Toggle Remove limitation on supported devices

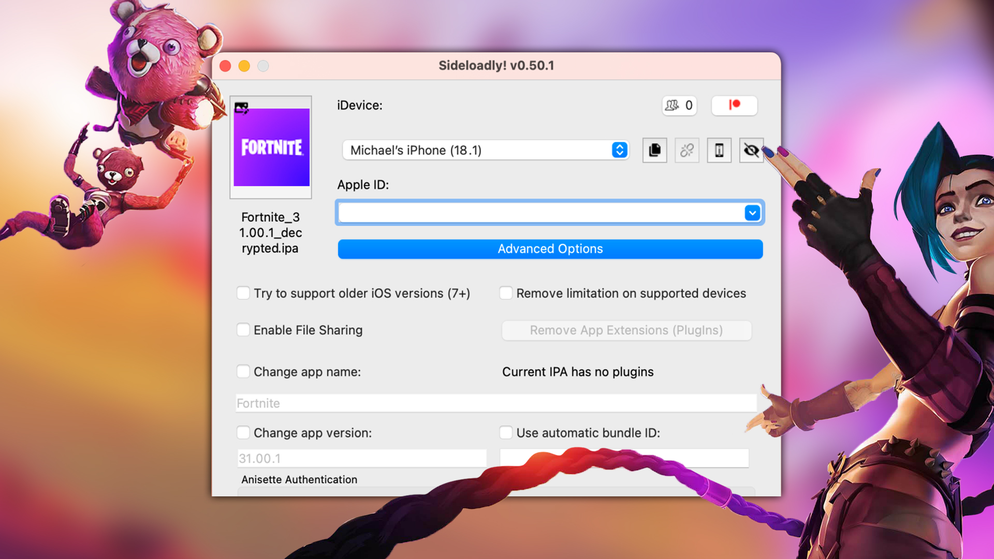[505, 292]
